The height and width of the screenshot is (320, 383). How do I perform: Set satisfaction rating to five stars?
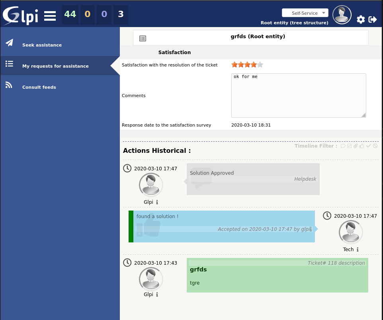[260, 64]
